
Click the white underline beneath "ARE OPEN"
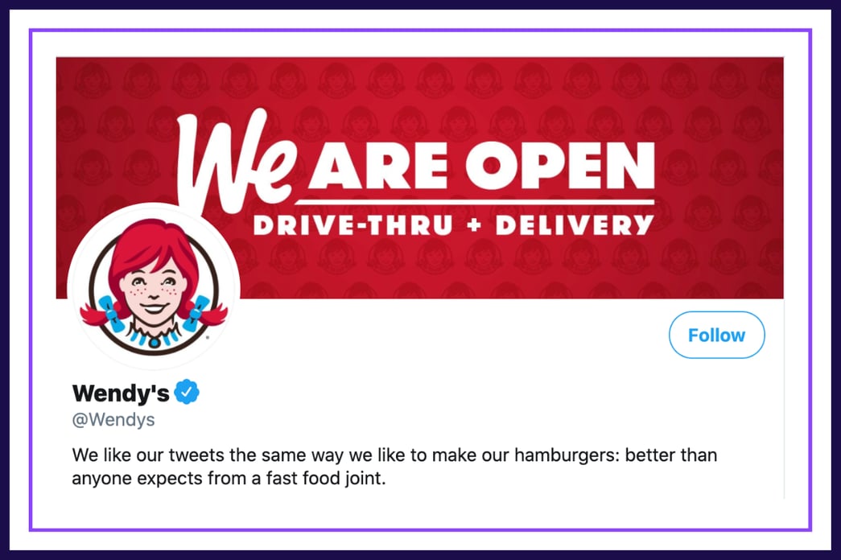475,202
